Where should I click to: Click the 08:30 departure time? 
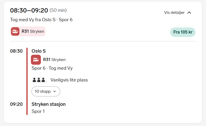pos(16,51)
